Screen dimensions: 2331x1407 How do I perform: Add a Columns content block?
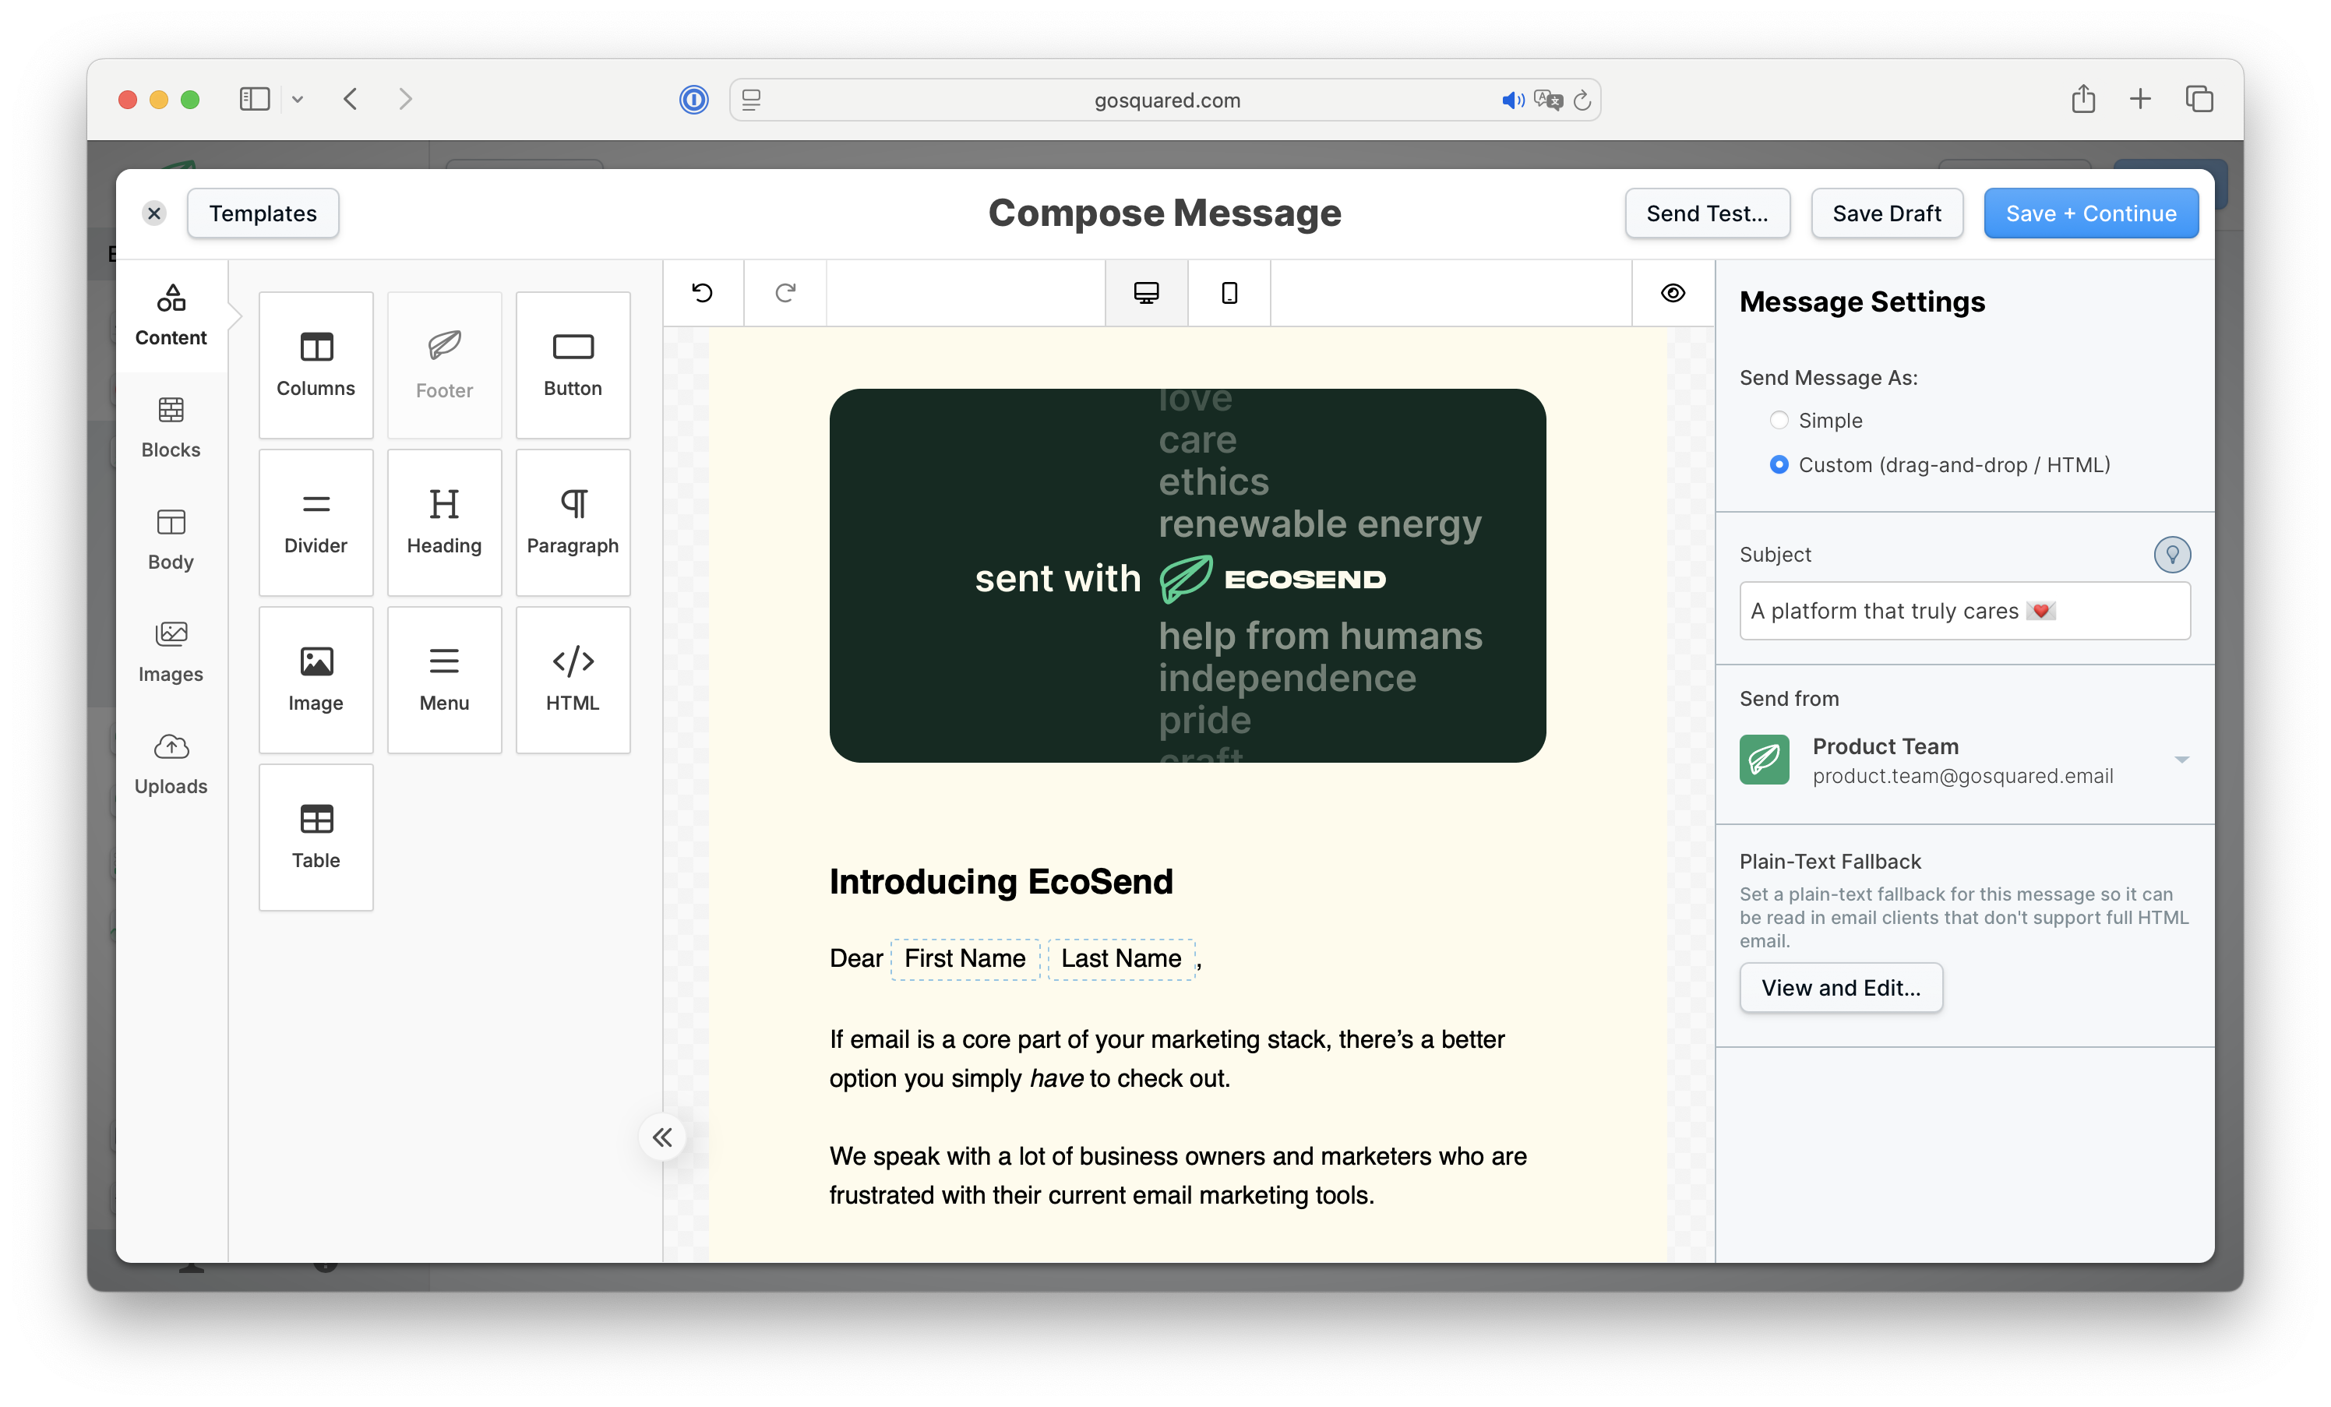click(316, 365)
